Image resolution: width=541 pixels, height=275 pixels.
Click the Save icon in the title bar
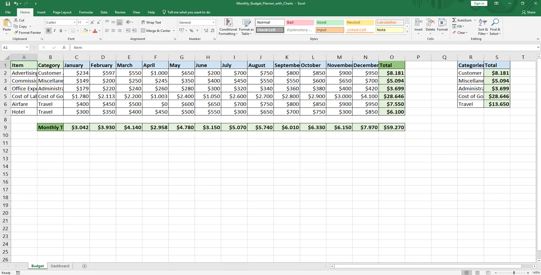(8, 4)
